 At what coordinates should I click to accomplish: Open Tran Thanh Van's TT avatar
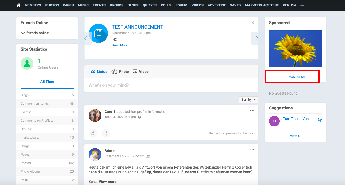274,121
